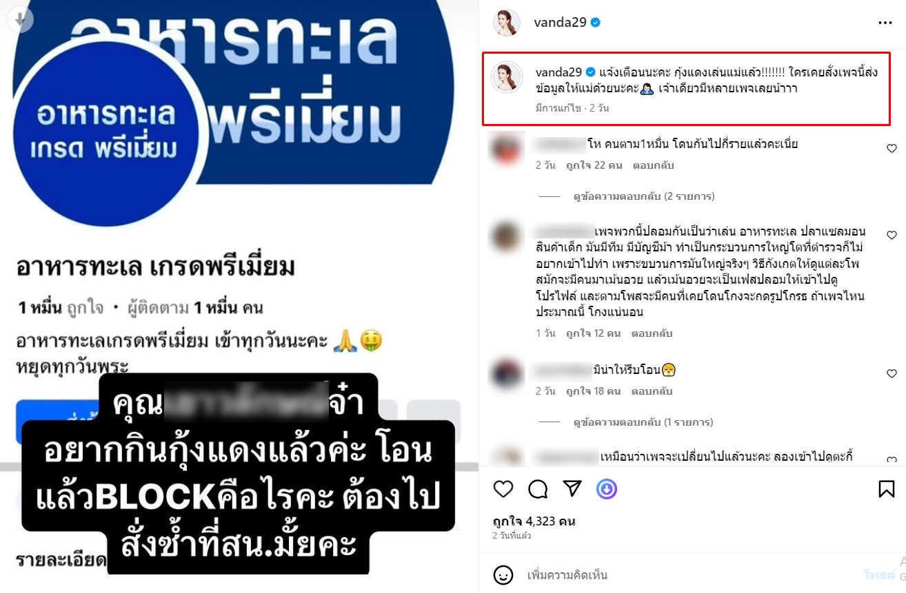Open vanda29 username link in the header
Image resolution: width=906 pixels, height=593 pixels.
560,23
